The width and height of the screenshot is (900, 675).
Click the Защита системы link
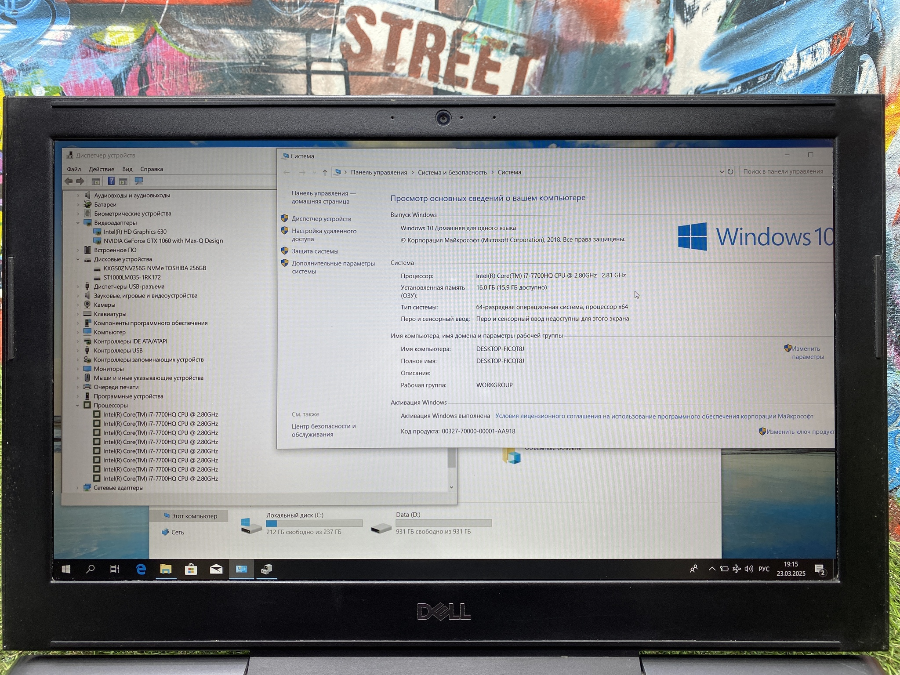315,251
